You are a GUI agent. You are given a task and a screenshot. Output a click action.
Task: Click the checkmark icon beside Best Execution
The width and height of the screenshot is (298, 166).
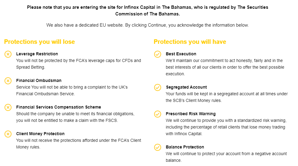(157, 54)
